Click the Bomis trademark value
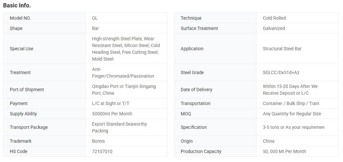 tap(98, 141)
